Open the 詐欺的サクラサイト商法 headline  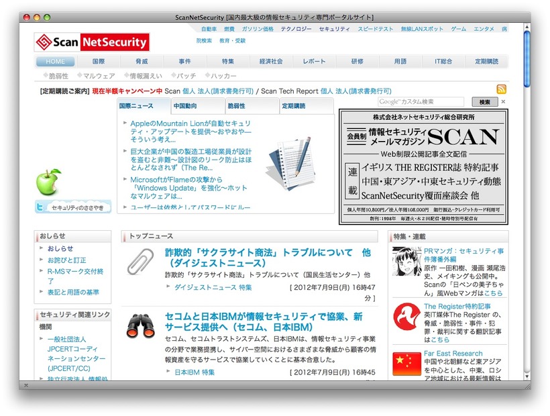[268, 258]
